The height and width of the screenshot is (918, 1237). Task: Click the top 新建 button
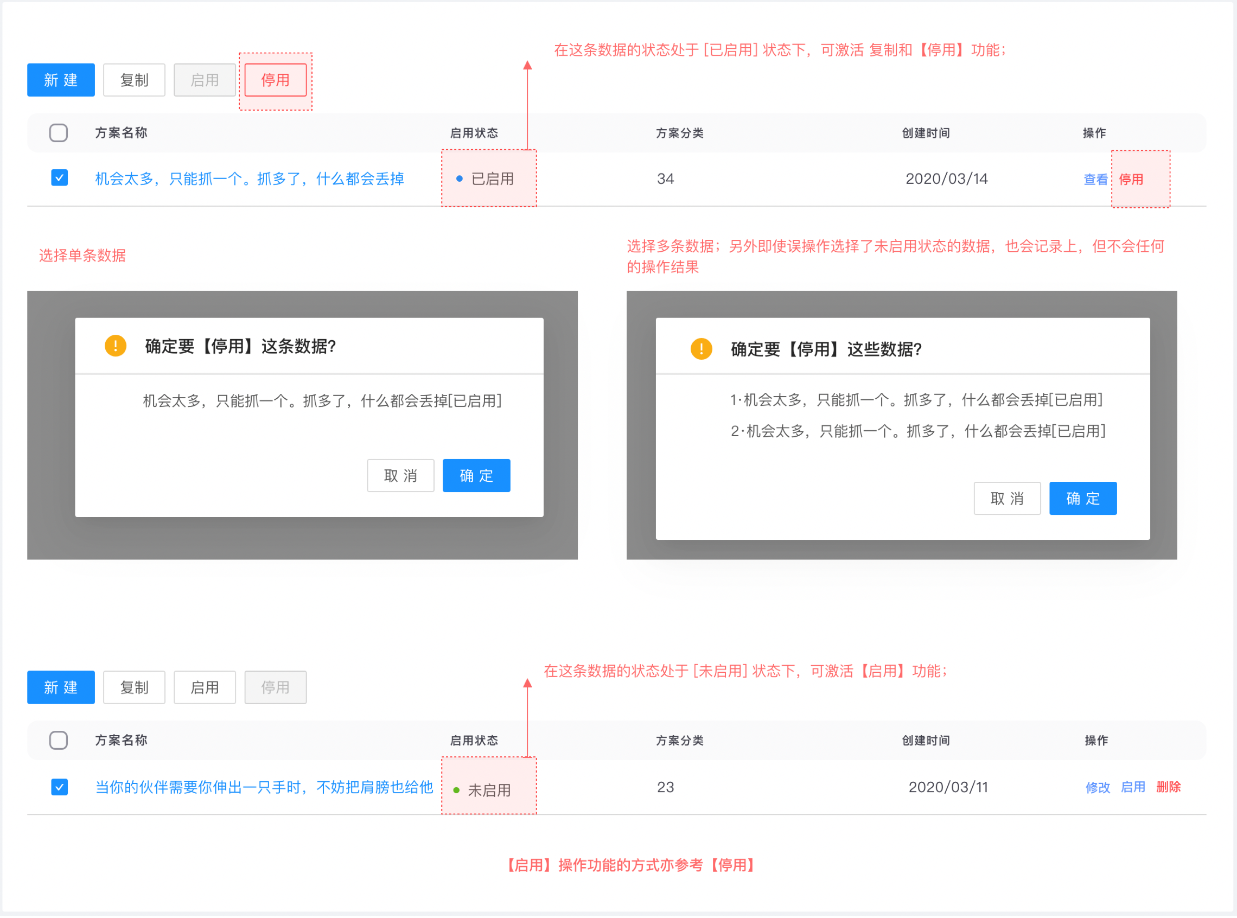[61, 80]
